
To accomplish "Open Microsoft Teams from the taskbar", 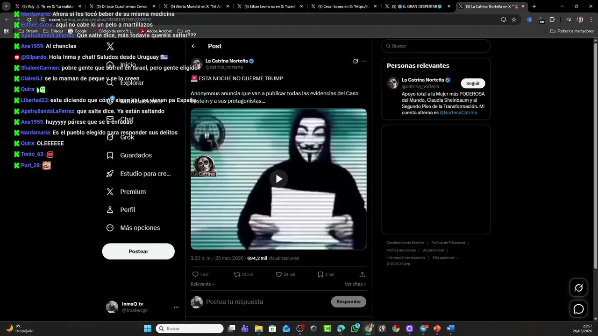I will 245,329.
